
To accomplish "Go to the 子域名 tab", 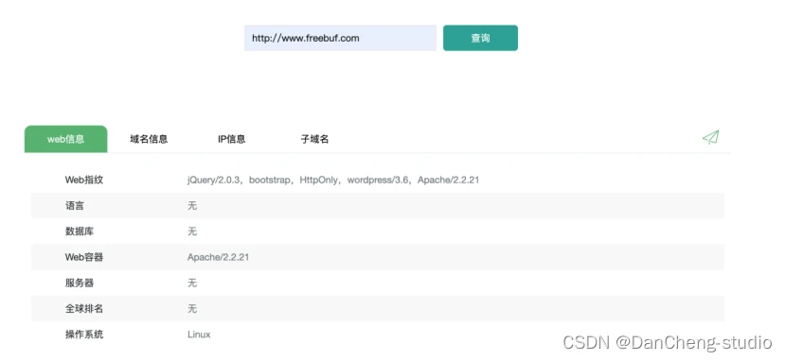I will point(314,139).
